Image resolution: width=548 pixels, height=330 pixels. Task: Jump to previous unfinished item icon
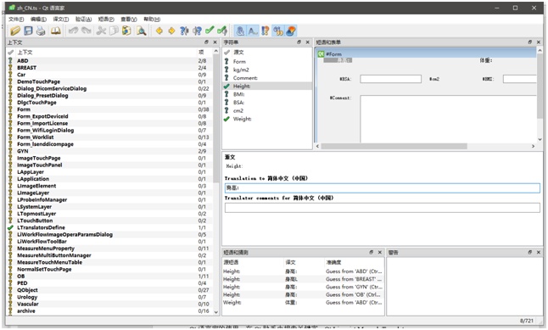pos(184,31)
